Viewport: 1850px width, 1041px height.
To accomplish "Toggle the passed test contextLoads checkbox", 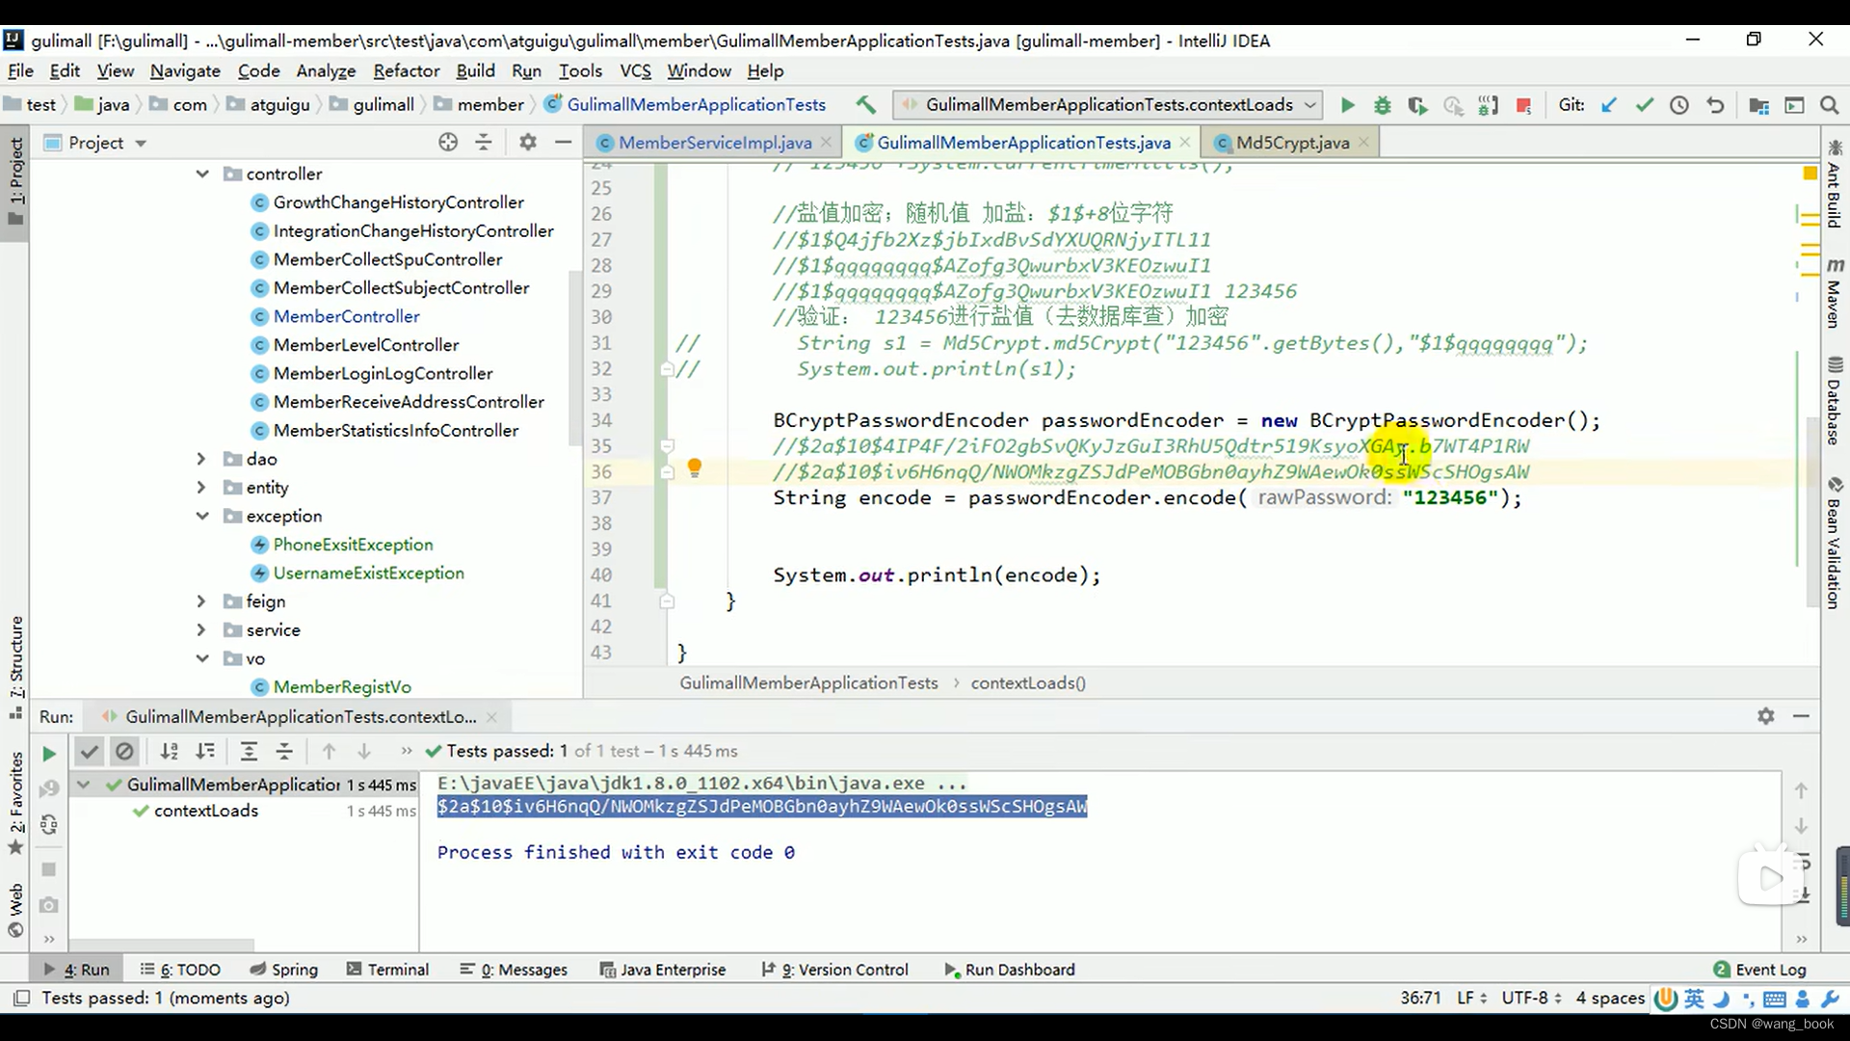I will click(x=141, y=811).
